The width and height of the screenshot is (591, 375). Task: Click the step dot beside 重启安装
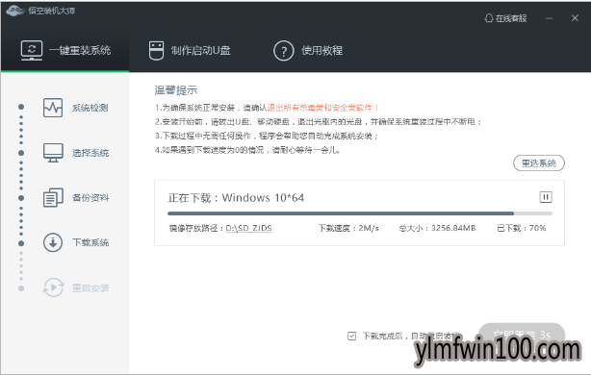[21, 288]
